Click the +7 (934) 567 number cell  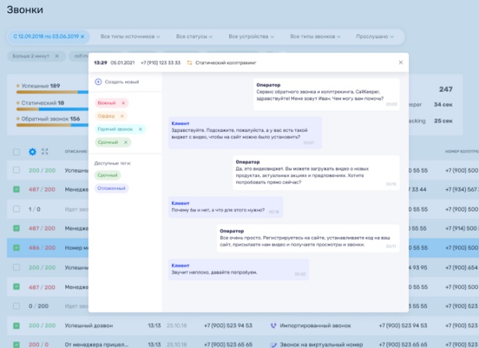[462, 189]
